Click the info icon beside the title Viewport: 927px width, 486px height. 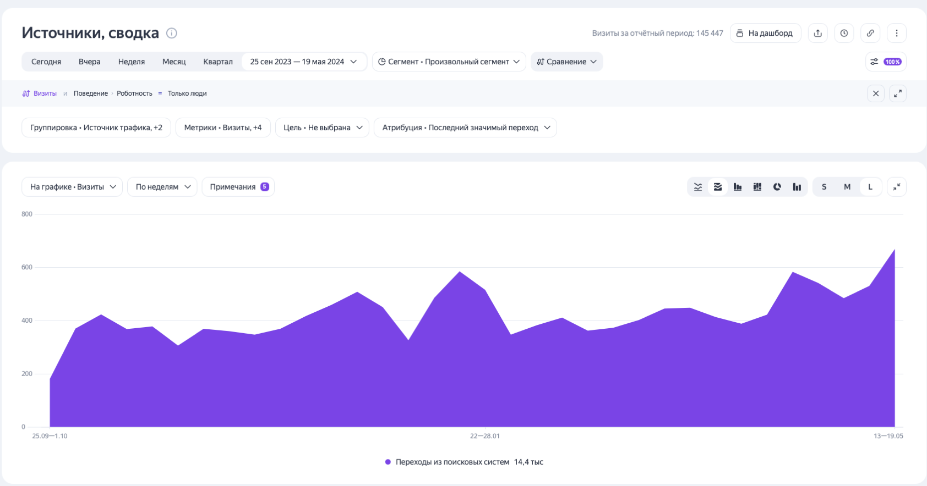(x=172, y=33)
